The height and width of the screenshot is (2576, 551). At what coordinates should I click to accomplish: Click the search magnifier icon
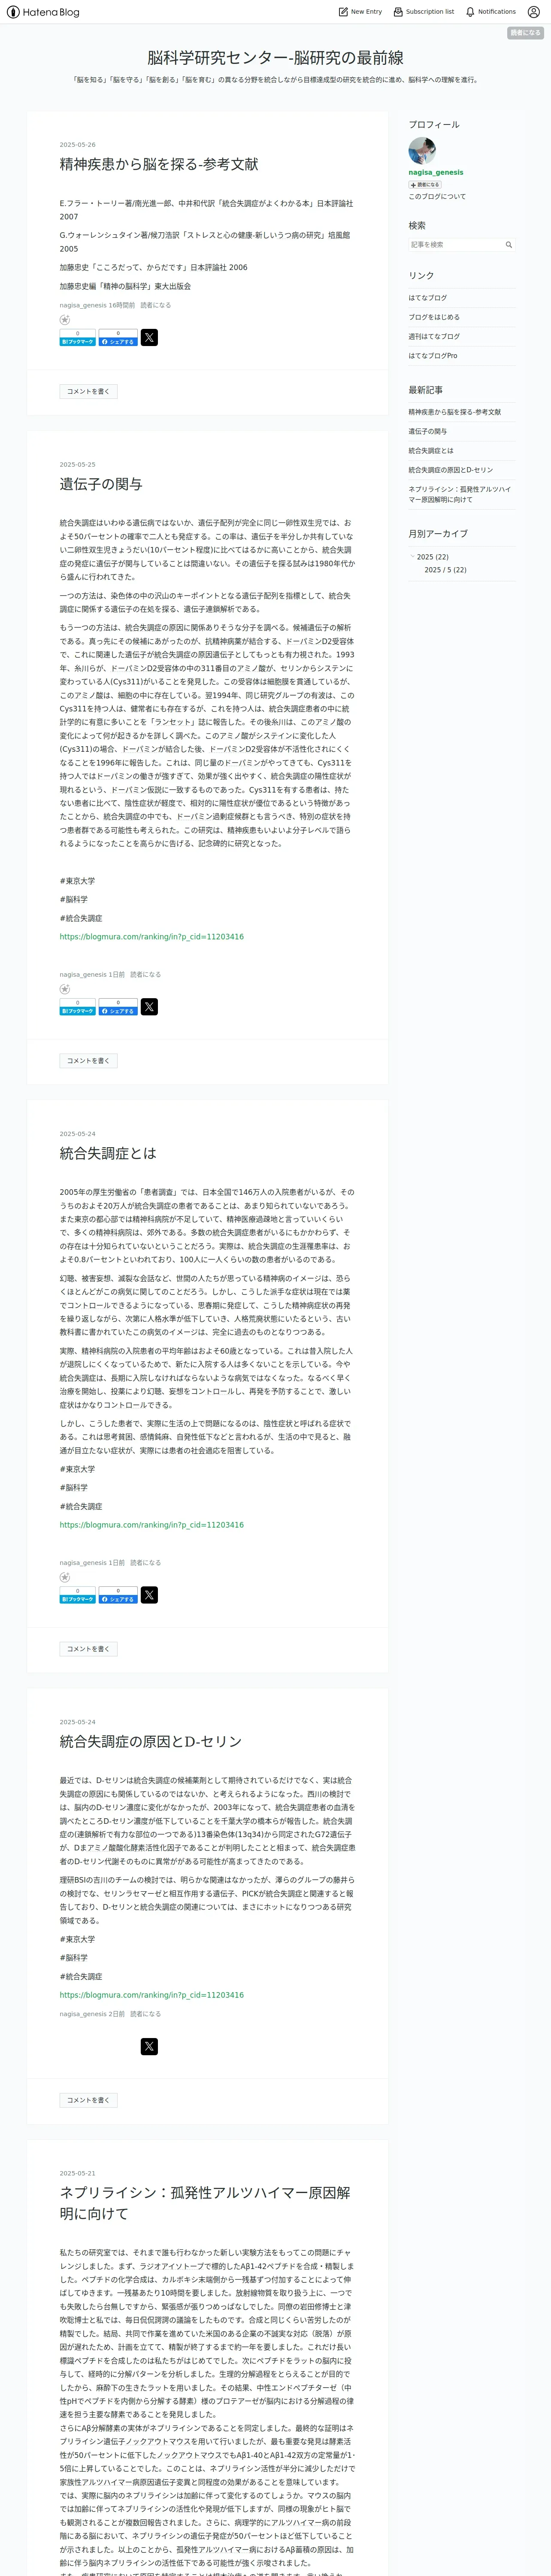pyautogui.click(x=508, y=245)
